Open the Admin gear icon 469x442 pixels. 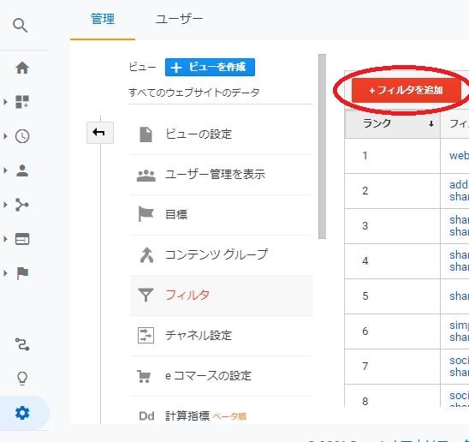(x=22, y=413)
